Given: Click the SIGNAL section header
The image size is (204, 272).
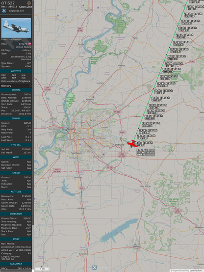Looking at the screenshot, I should [16, 118].
